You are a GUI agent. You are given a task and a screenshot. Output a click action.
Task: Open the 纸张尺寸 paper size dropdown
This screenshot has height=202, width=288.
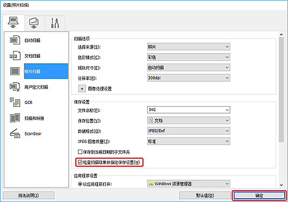point(188,68)
